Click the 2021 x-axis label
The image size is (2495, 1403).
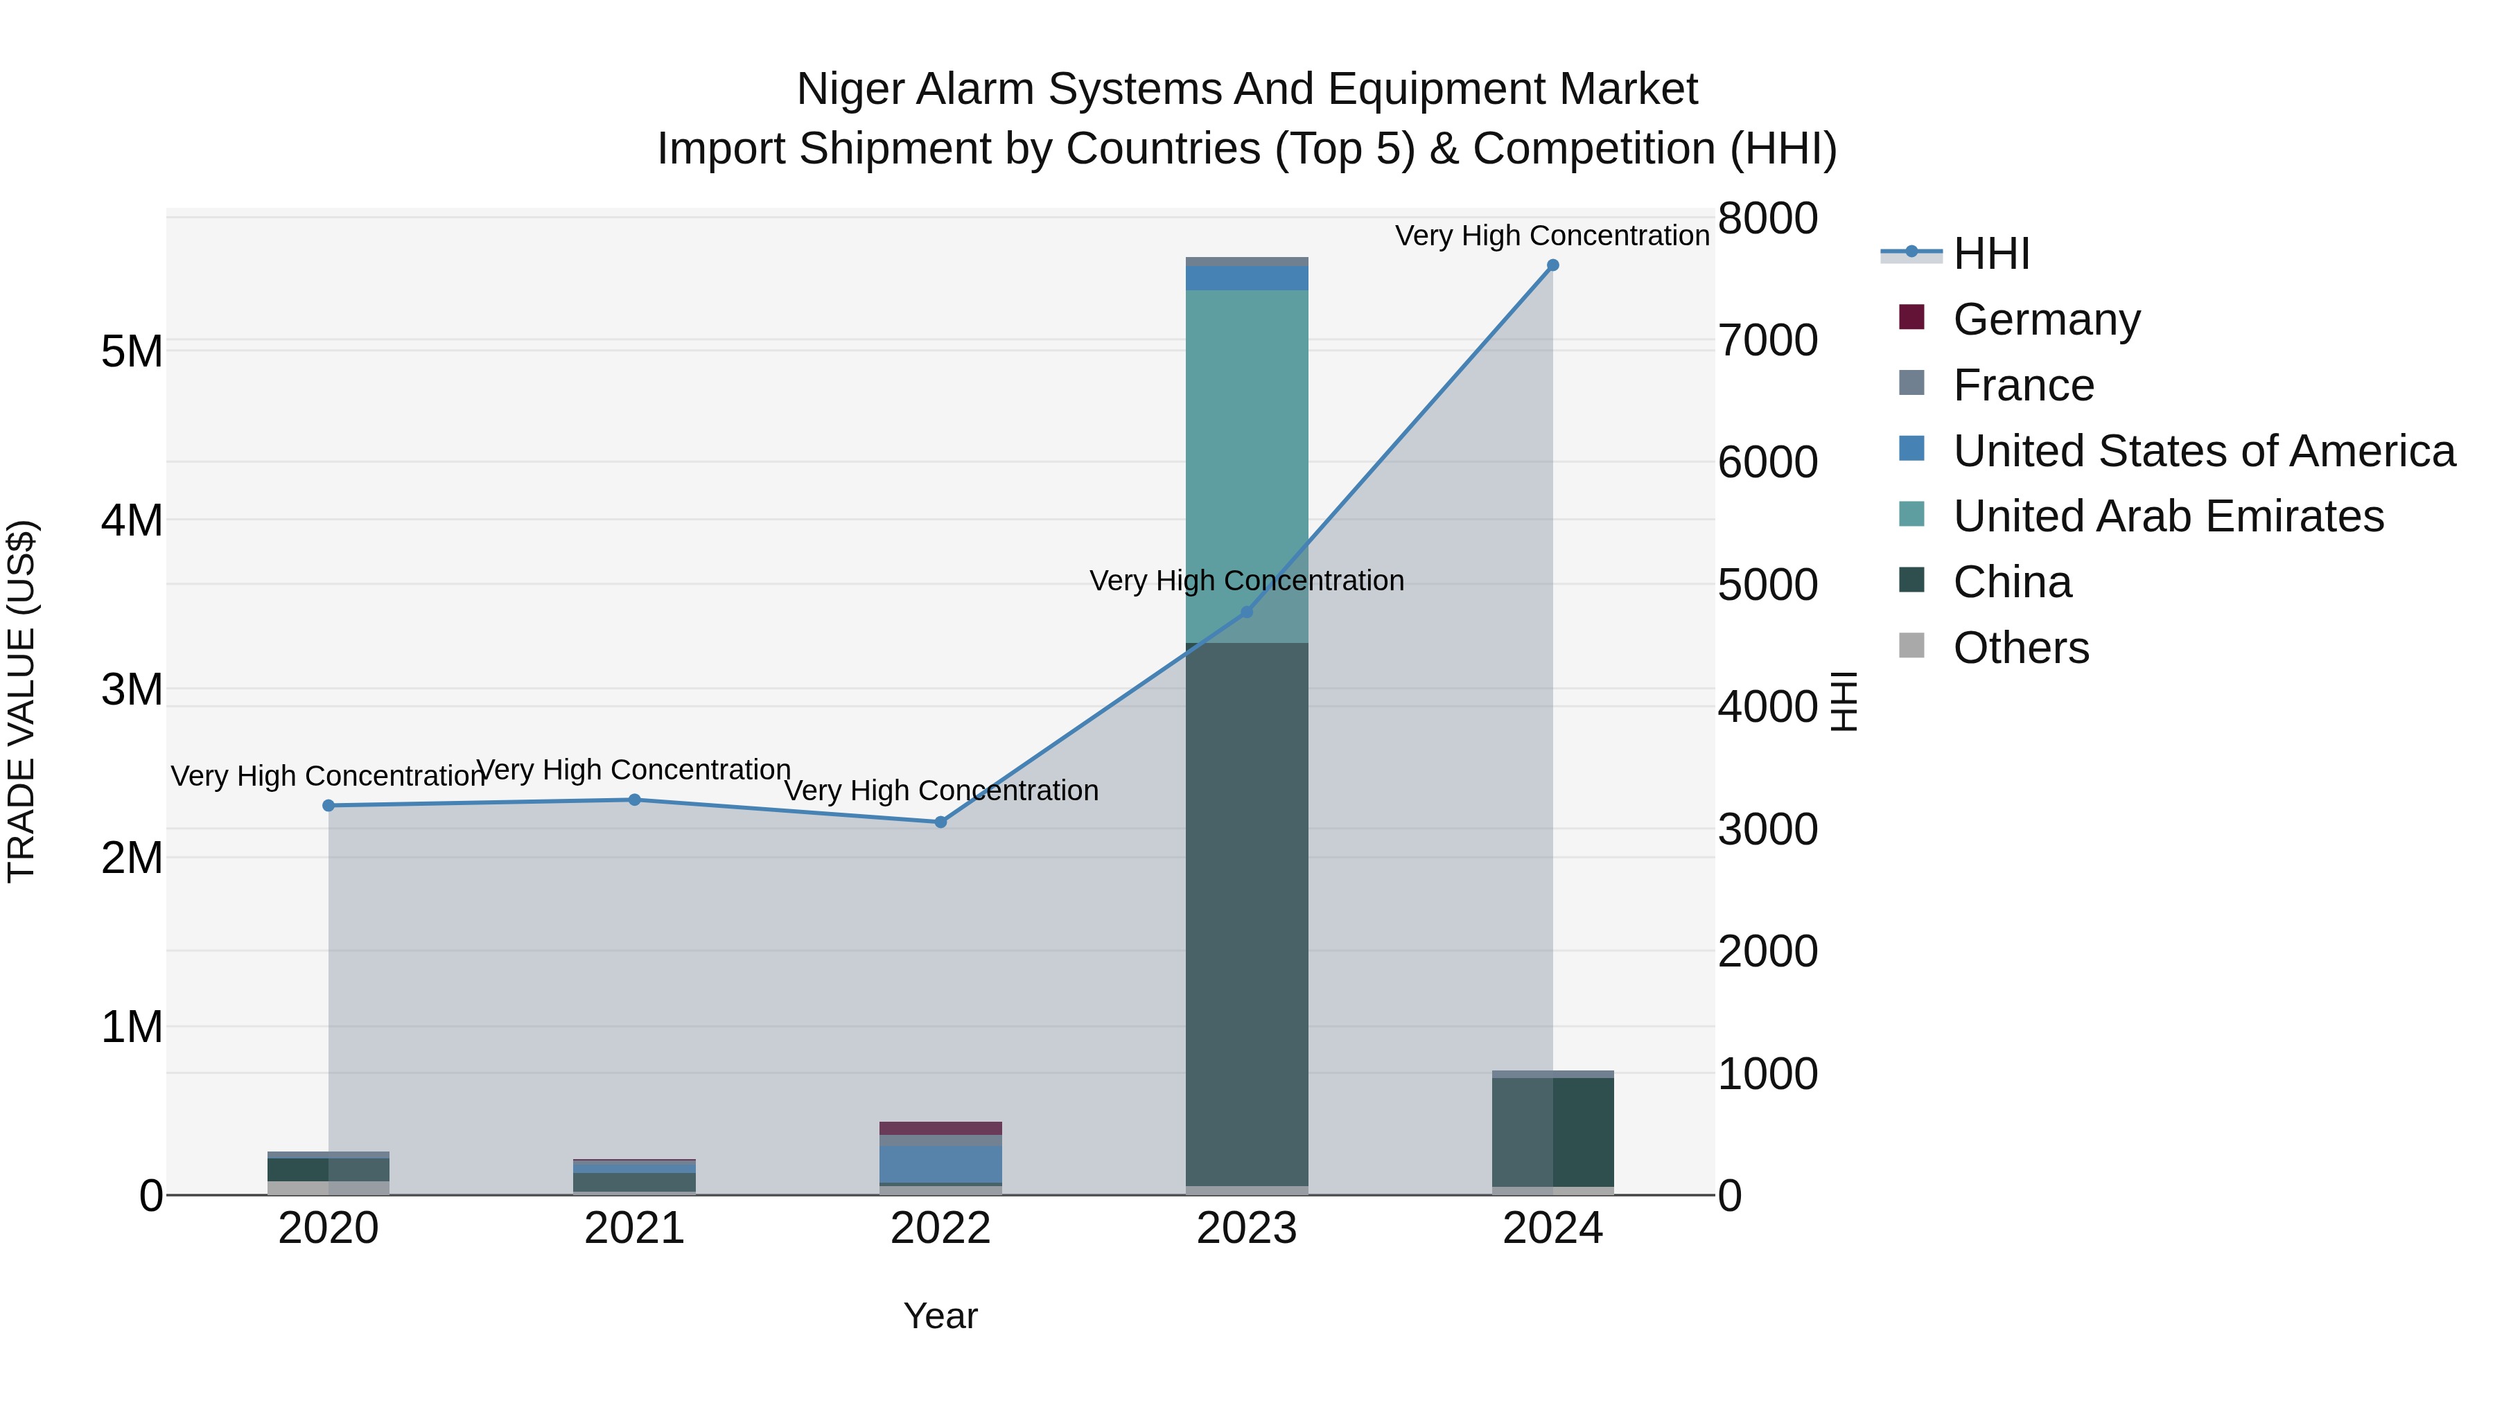[634, 1228]
